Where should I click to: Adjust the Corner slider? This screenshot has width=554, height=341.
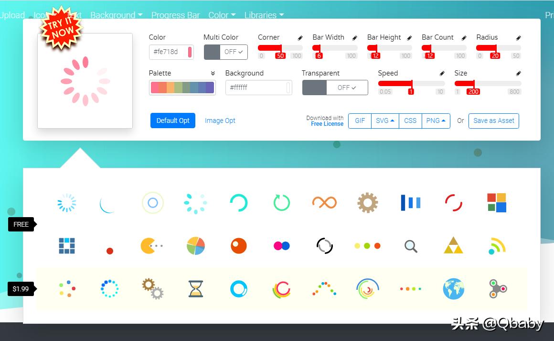(x=281, y=48)
